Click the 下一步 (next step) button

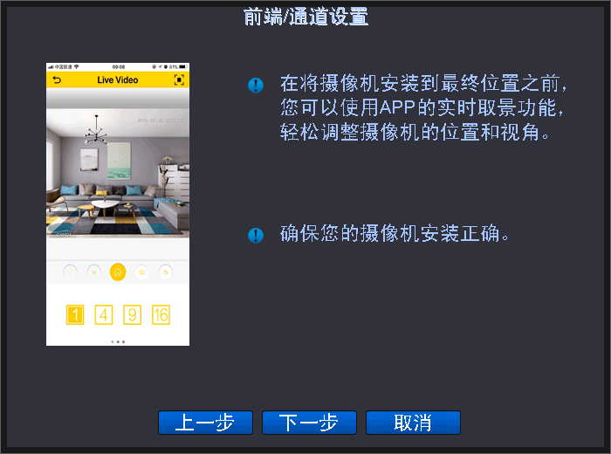pos(309,423)
